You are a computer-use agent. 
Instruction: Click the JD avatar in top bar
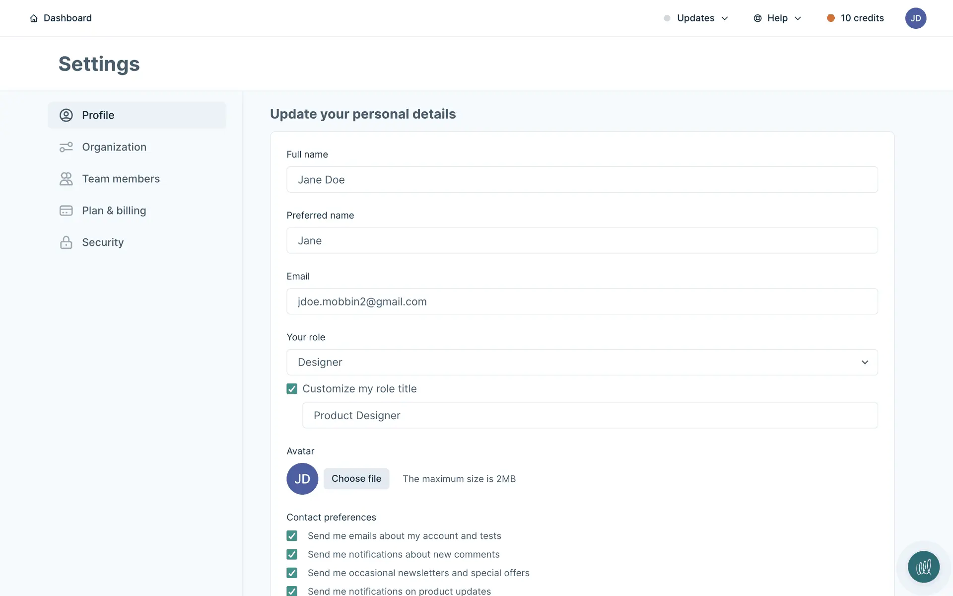[x=915, y=18]
